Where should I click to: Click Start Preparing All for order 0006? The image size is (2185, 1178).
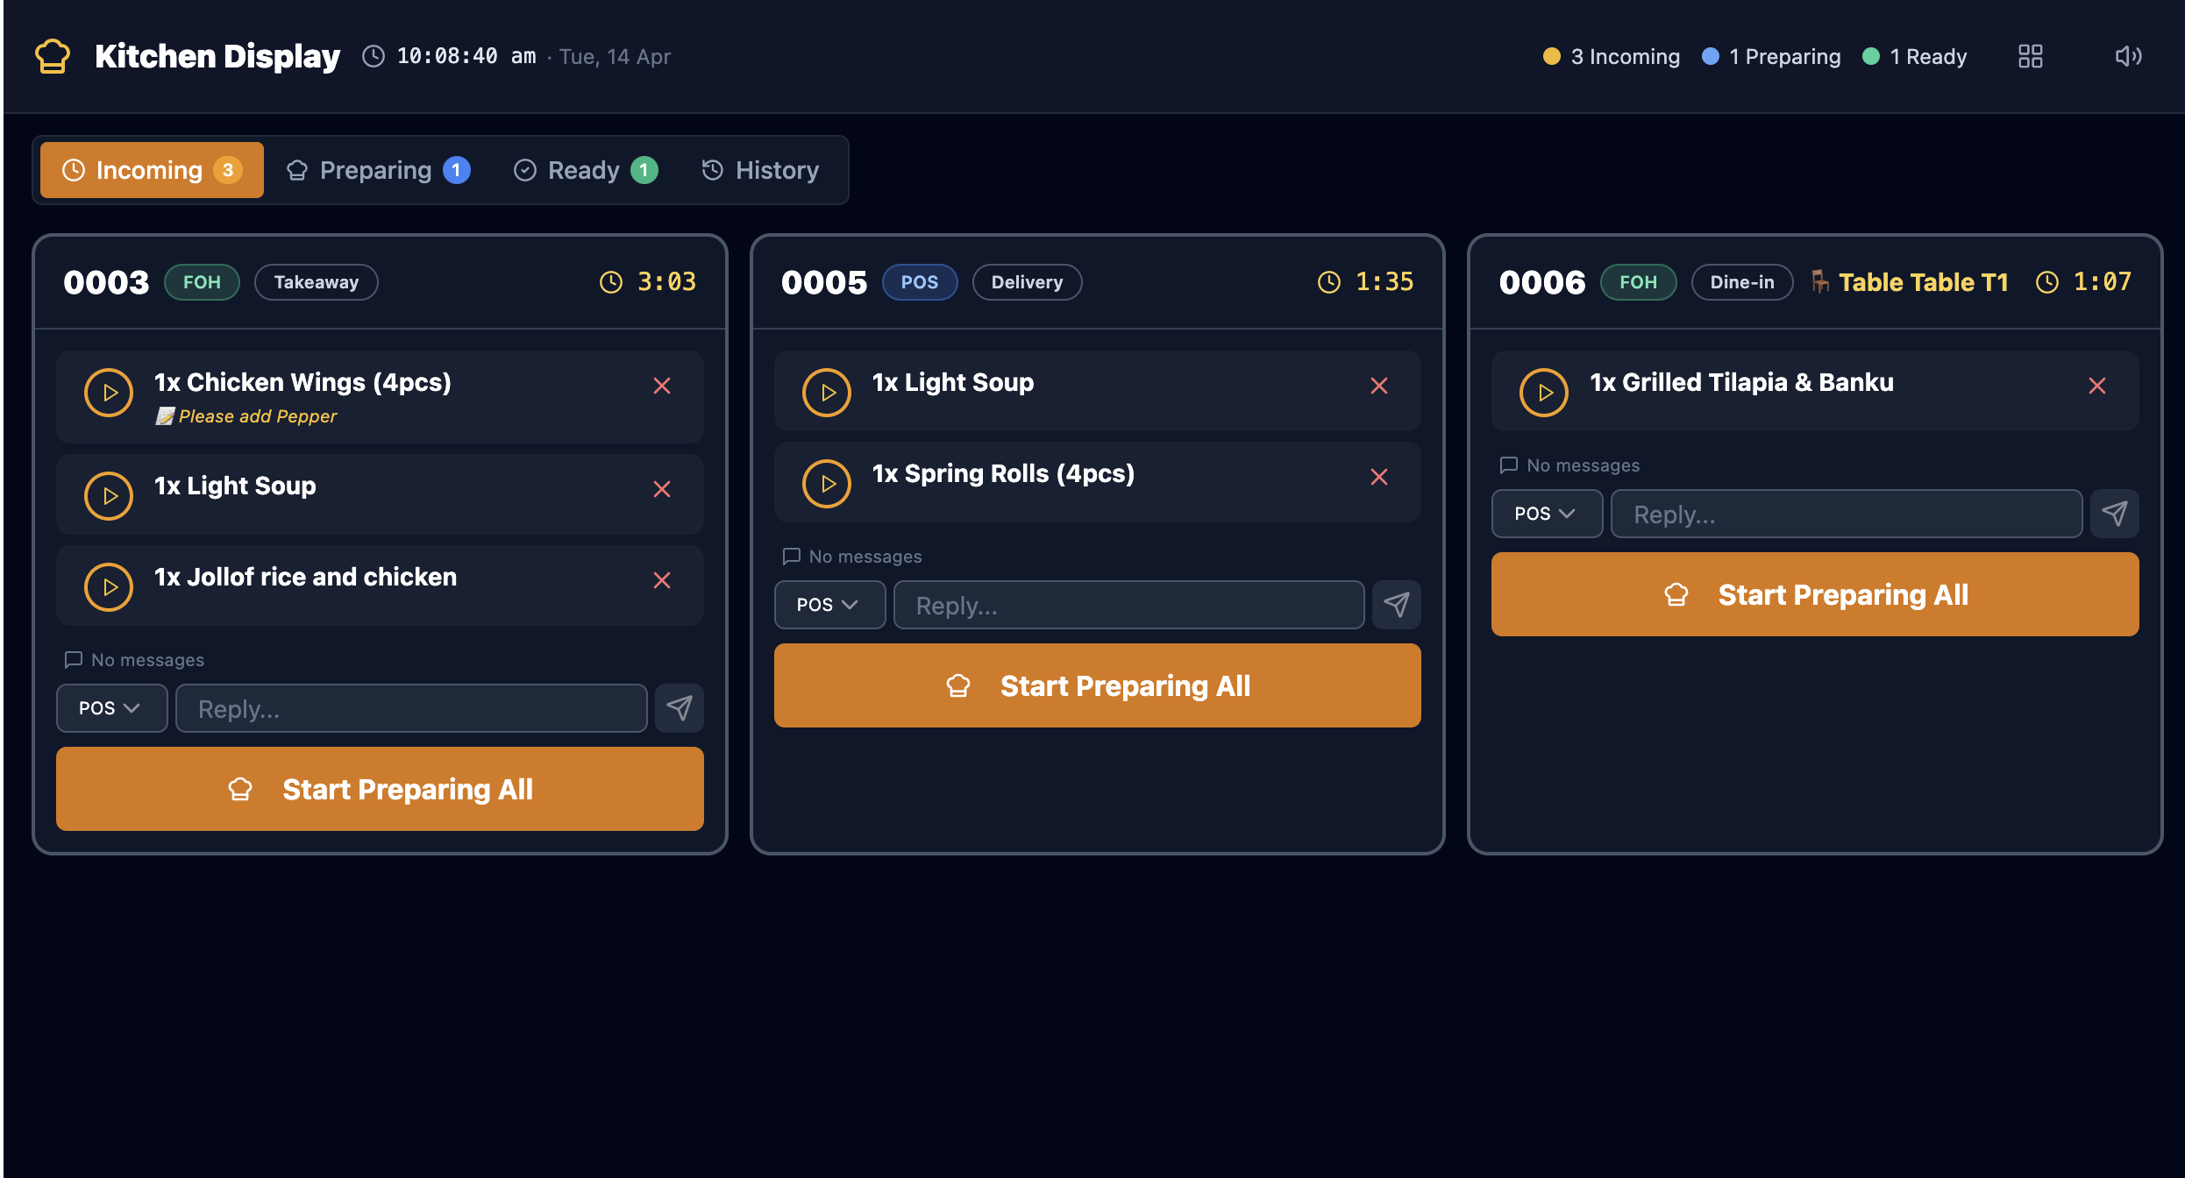pos(1815,594)
